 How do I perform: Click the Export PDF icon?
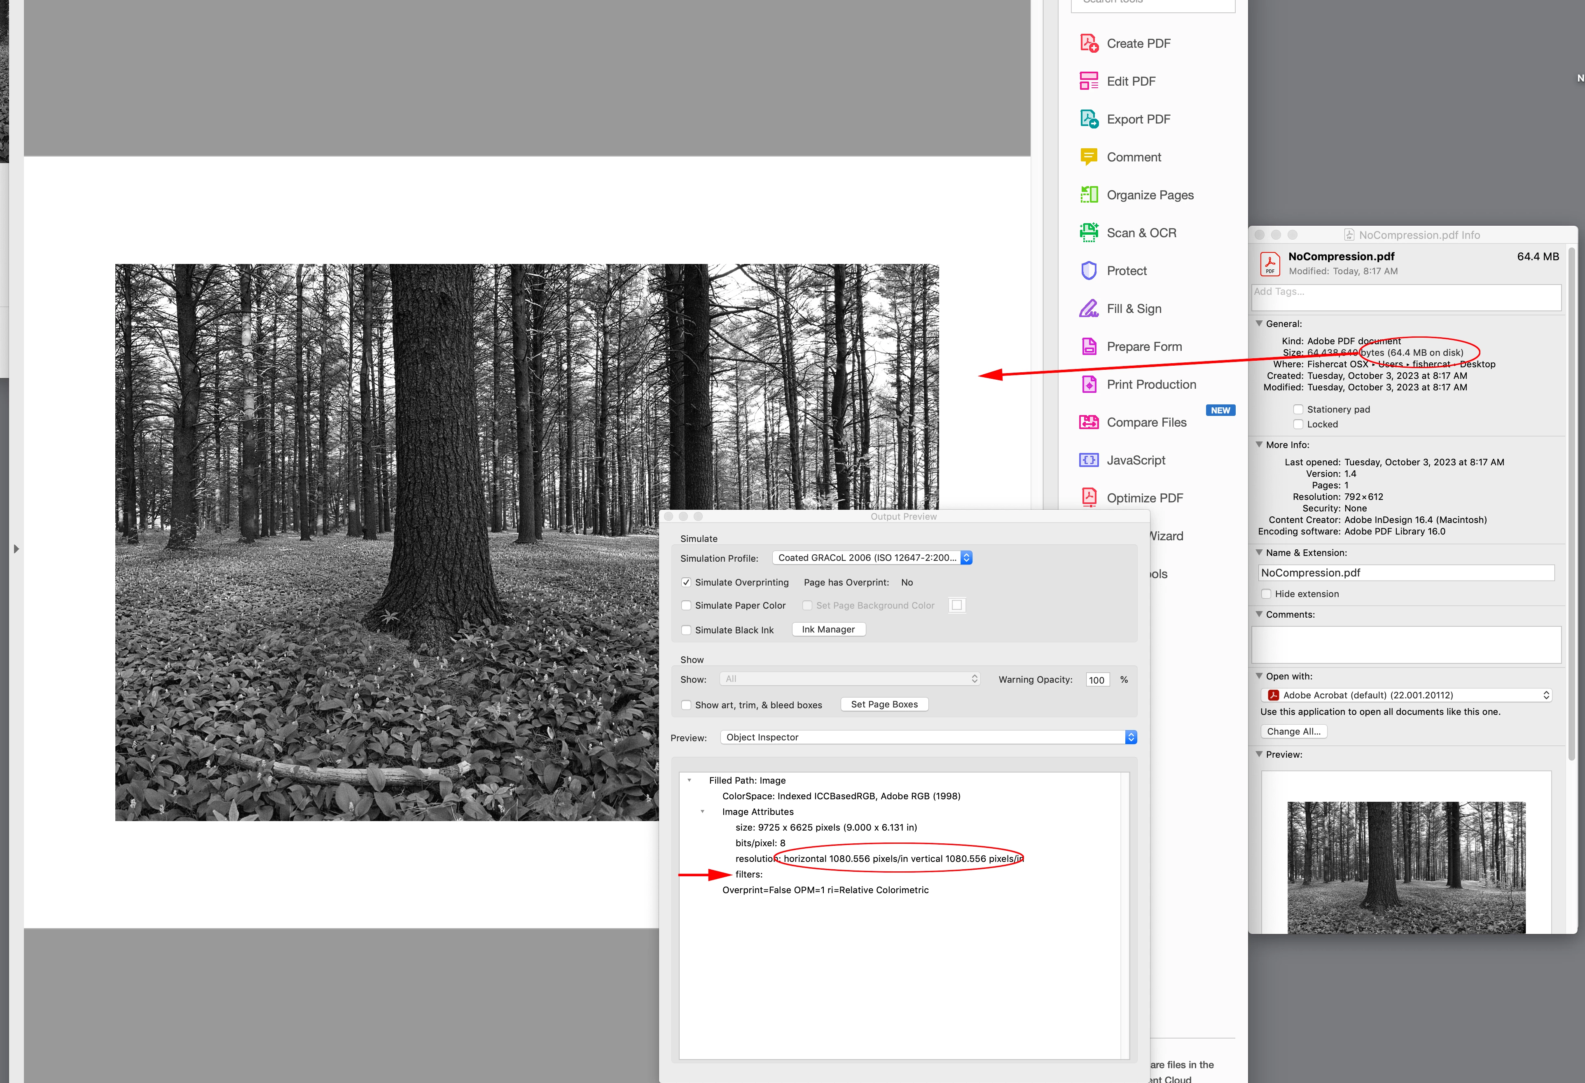[x=1089, y=119]
